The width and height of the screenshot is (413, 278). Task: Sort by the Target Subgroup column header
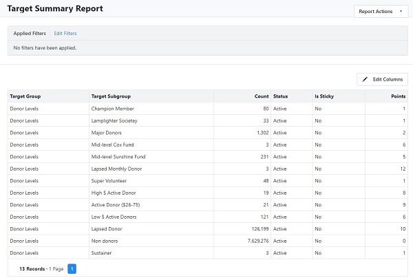pyautogui.click(x=111, y=96)
